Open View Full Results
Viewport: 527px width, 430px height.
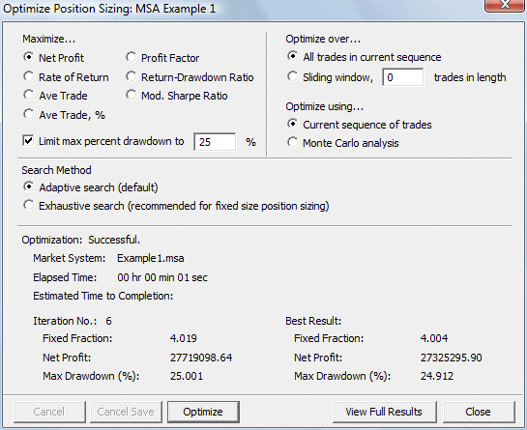tap(384, 412)
